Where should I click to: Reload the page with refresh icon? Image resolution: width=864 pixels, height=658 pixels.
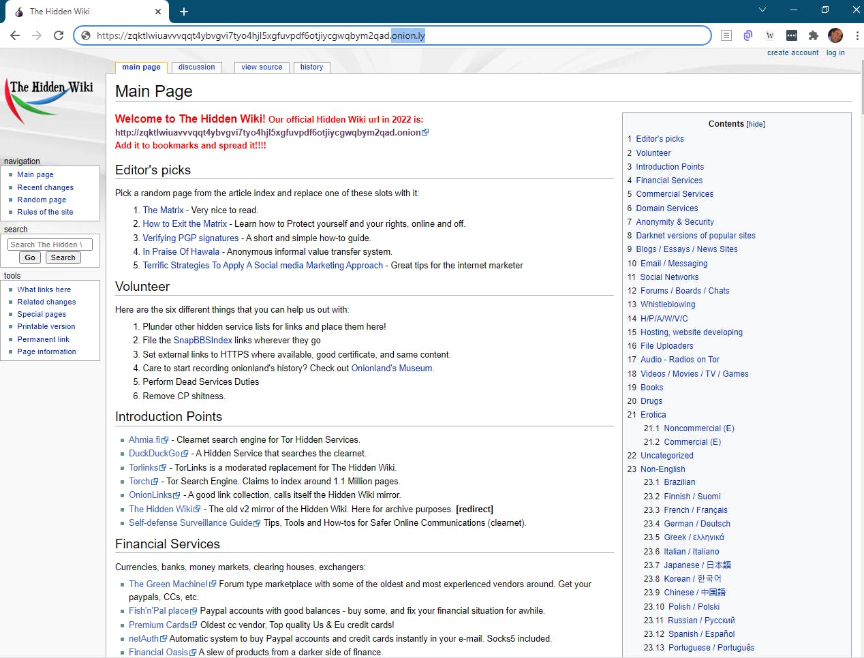(59, 35)
